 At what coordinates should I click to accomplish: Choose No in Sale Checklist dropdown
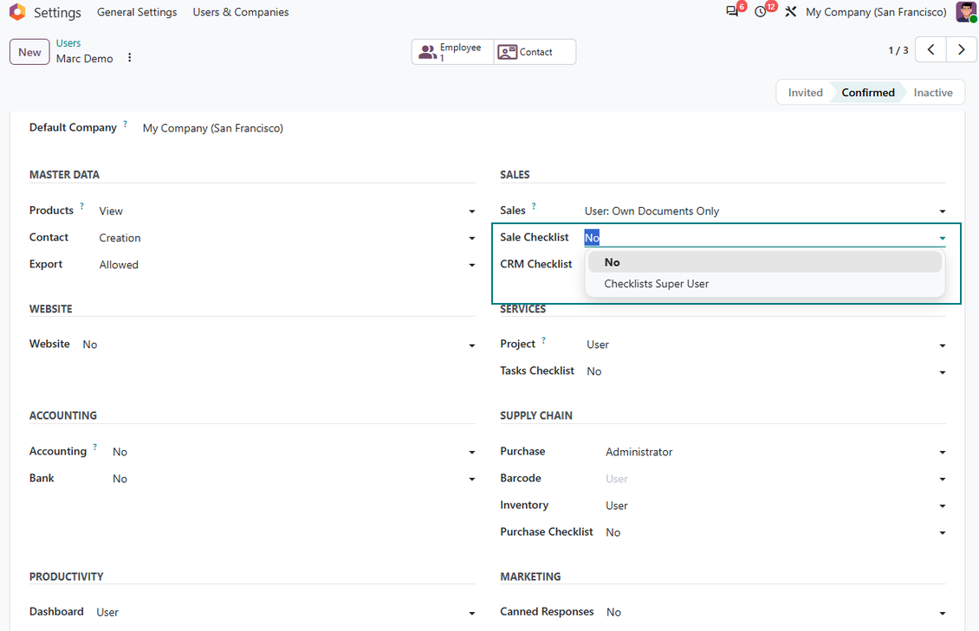(765, 262)
